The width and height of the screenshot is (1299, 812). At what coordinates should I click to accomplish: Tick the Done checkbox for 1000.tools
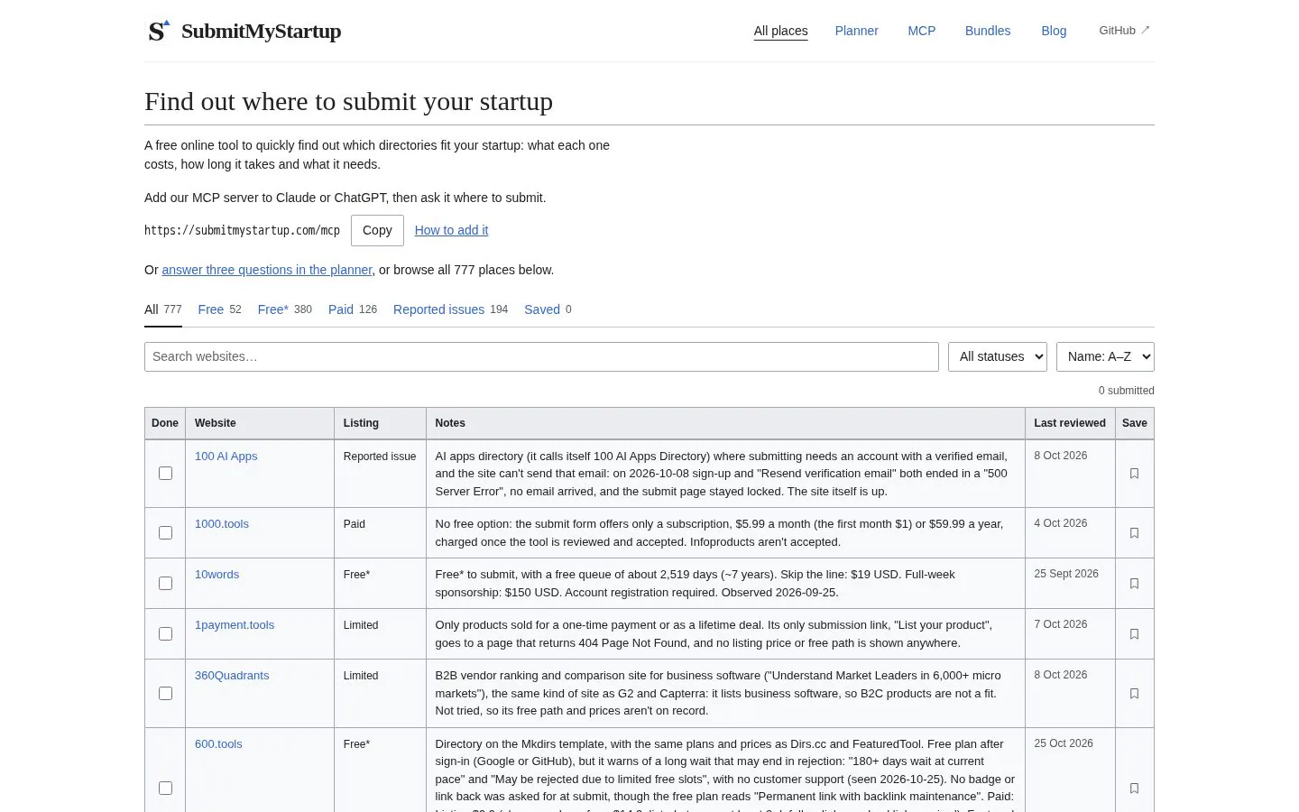coord(165,533)
